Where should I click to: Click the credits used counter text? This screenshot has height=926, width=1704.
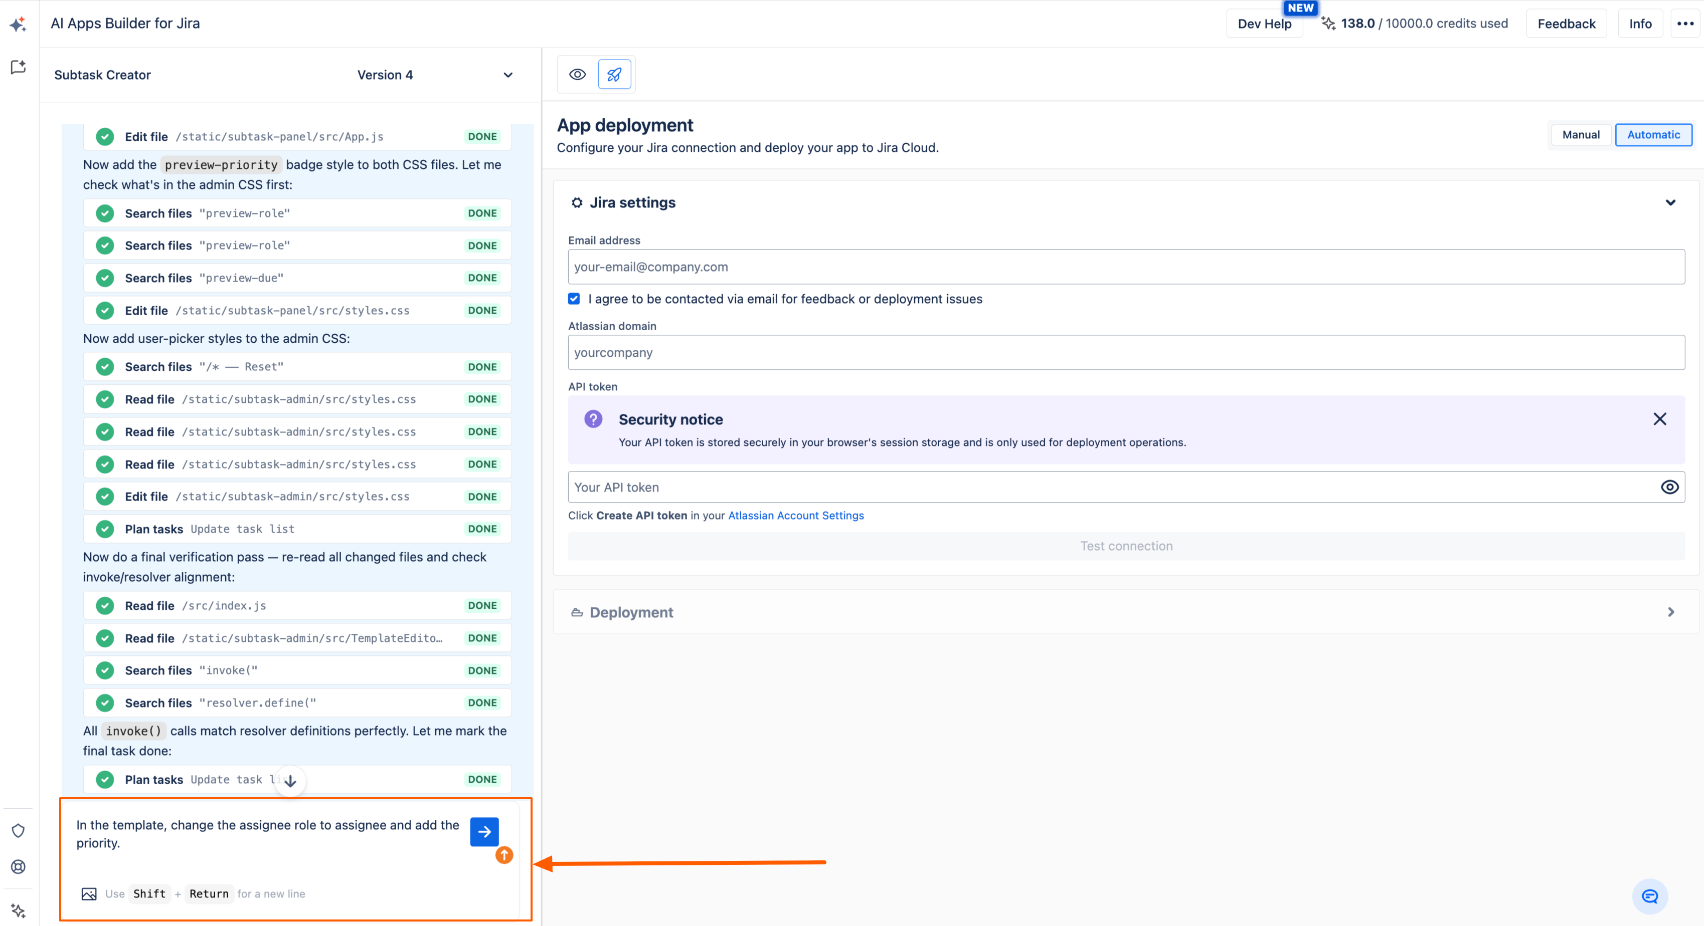1424,23
